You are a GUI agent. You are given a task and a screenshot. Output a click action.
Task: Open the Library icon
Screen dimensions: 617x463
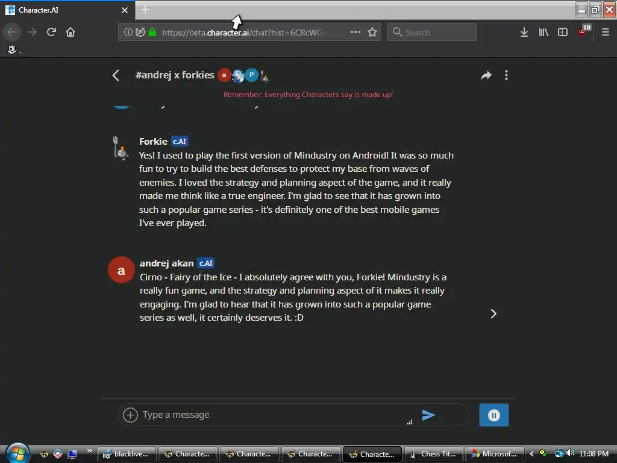[x=543, y=33]
